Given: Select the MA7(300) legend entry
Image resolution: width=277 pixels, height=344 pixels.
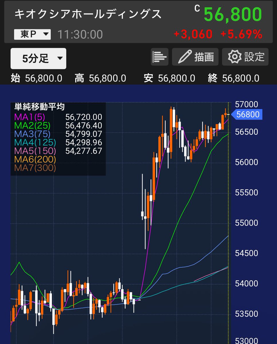Looking at the screenshot, I should pyautogui.click(x=35, y=168).
